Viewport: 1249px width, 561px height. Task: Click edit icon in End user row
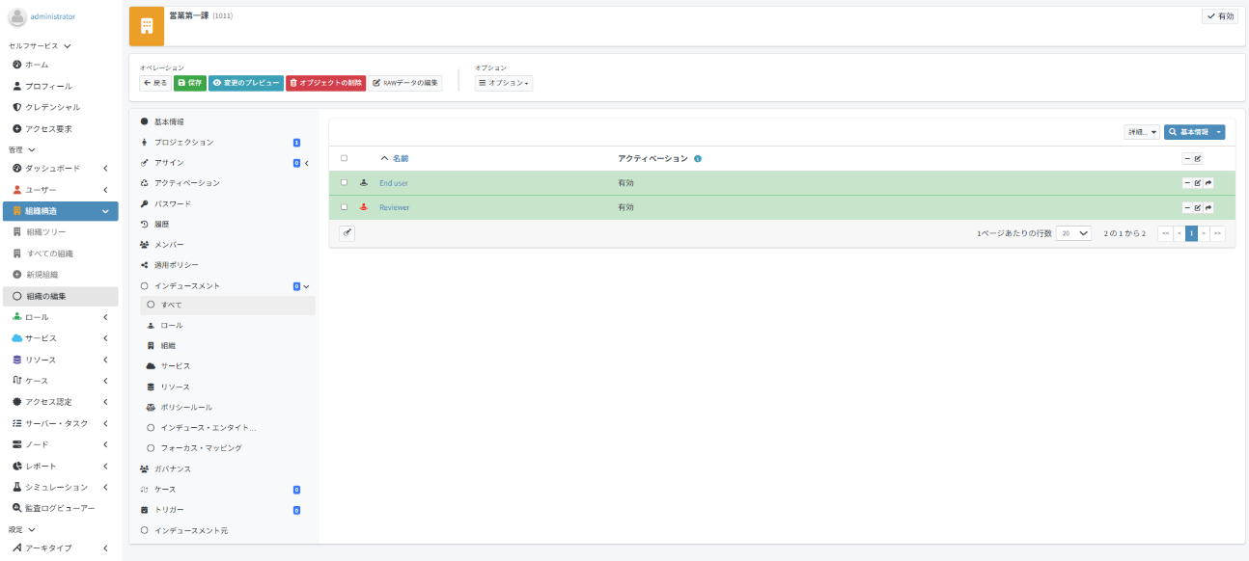pyautogui.click(x=1198, y=183)
